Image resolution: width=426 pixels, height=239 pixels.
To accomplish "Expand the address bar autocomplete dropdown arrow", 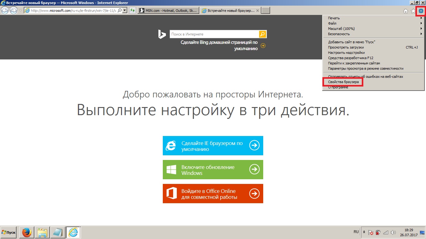I will coord(125,11).
